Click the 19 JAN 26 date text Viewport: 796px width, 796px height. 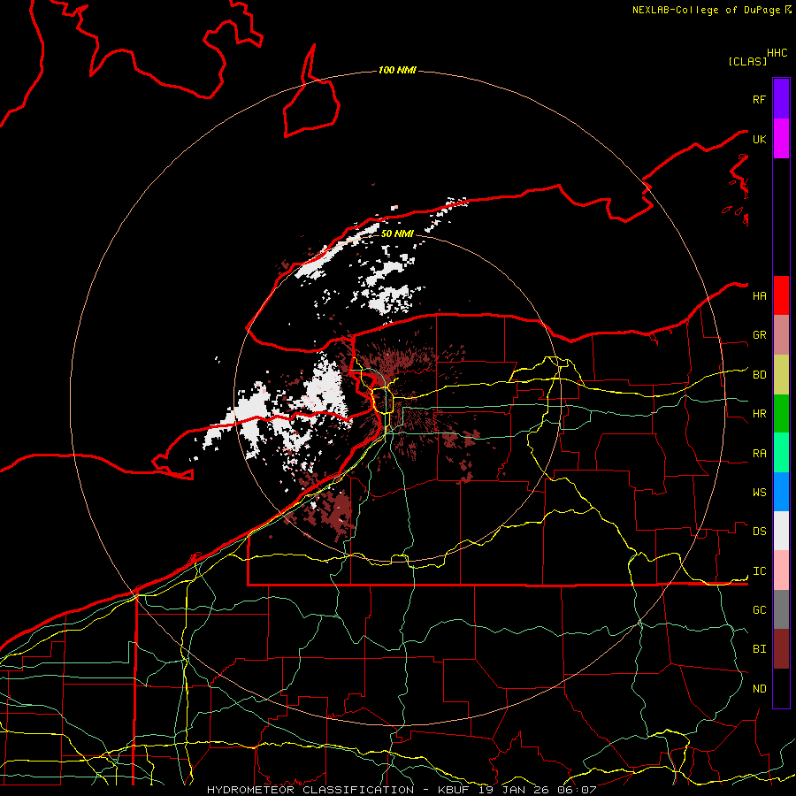pos(514,790)
